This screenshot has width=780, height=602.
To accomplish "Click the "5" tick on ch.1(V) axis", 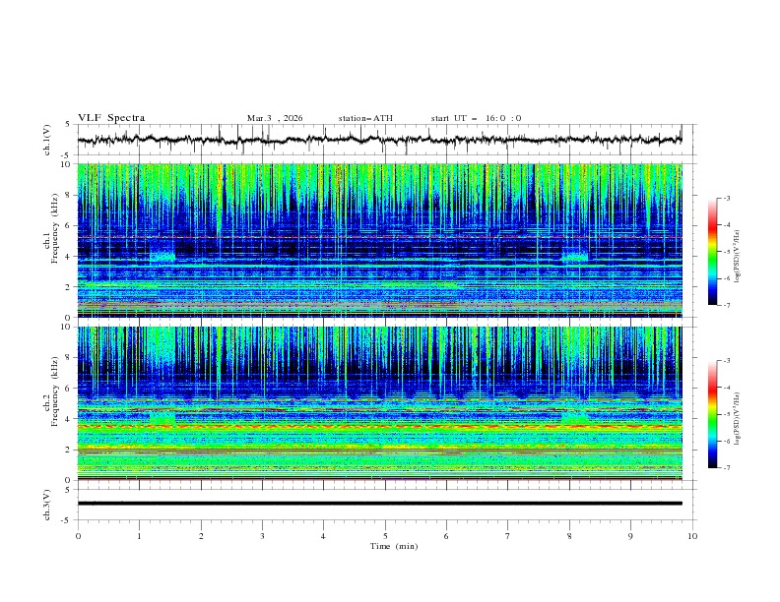I will [69, 124].
